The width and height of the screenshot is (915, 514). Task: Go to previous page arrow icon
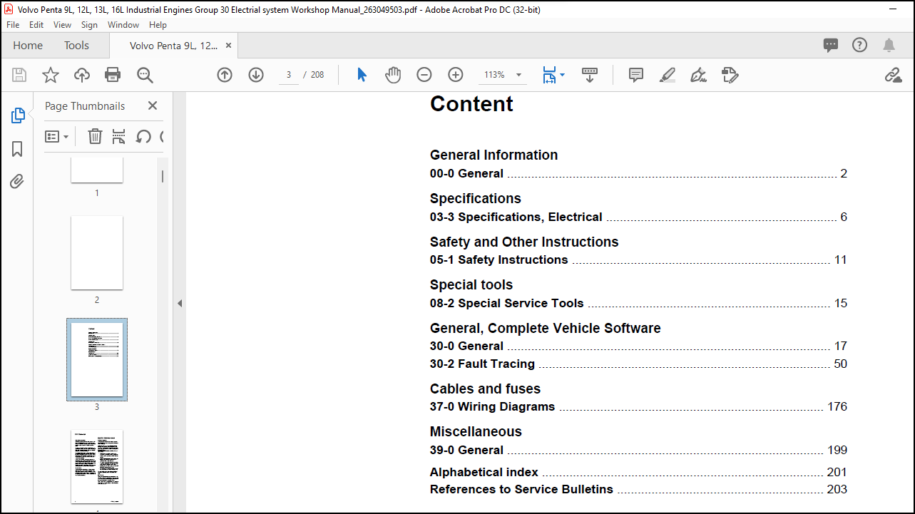[x=225, y=75]
